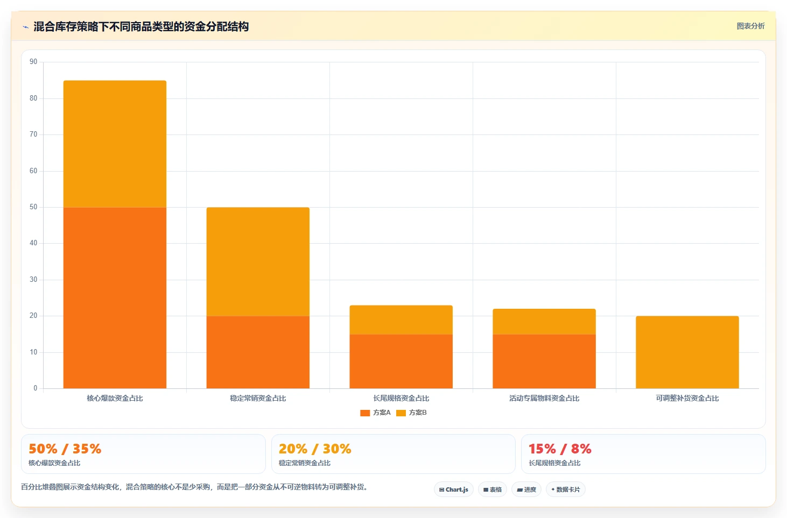The image size is (787, 518).
Task: Click the chart icon beside the title
Action: click(25, 27)
